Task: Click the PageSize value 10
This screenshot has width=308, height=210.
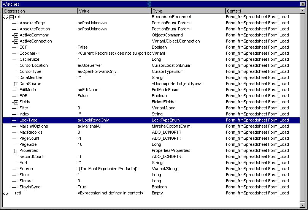Action: coord(80,144)
